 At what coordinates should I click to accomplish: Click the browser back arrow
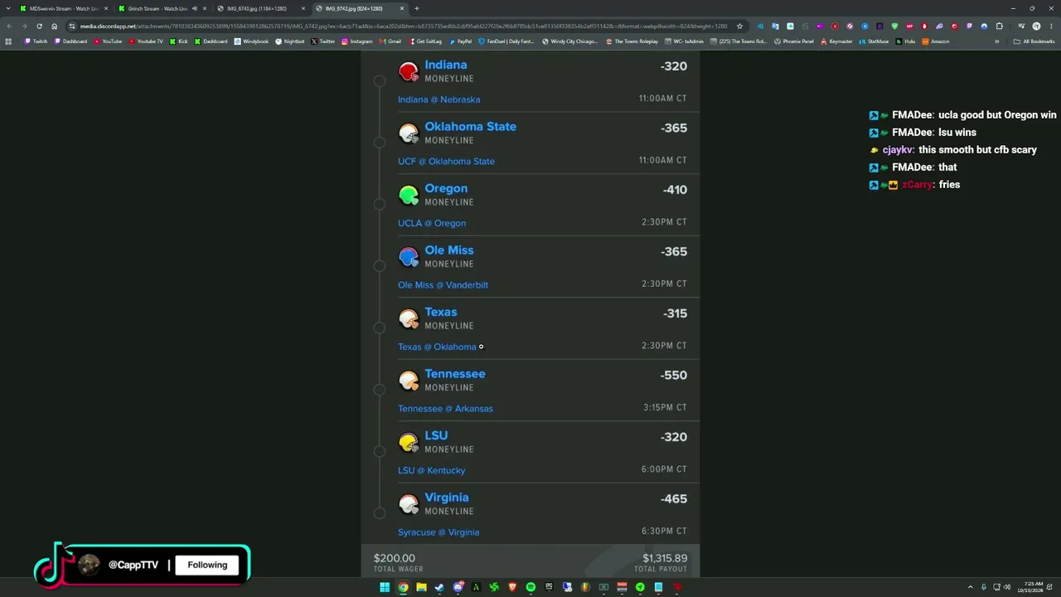(9, 26)
